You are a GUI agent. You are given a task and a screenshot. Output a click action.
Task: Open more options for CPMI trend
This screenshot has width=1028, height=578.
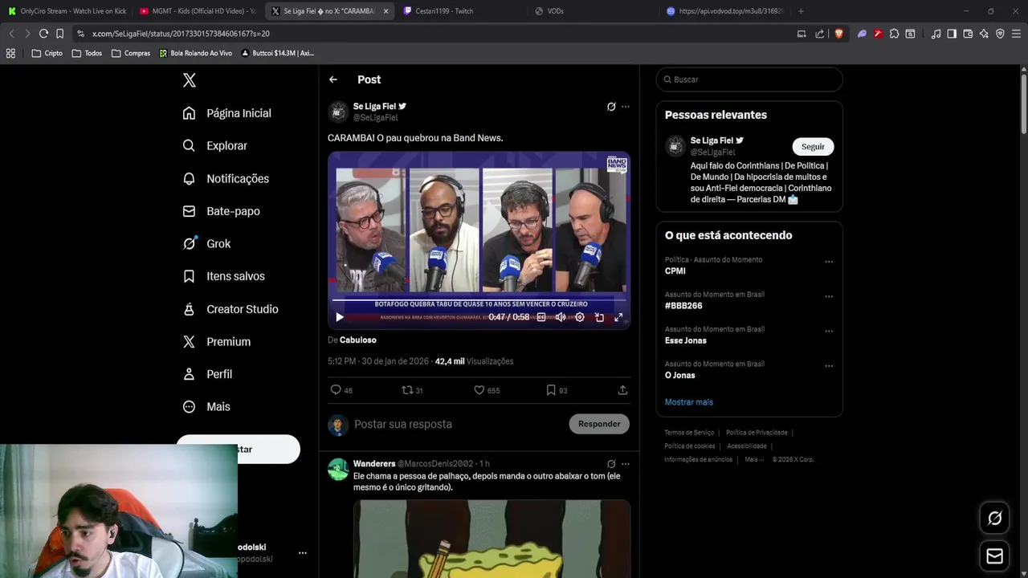click(x=829, y=262)
